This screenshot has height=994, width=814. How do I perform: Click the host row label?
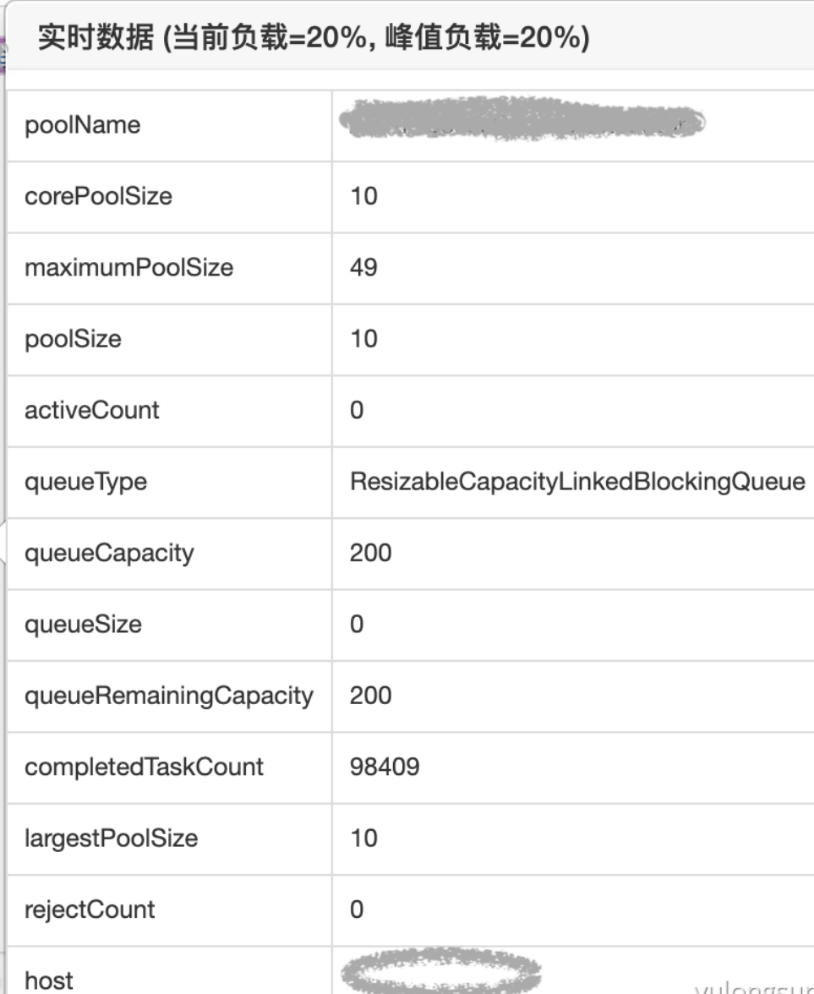coord(49,980)
